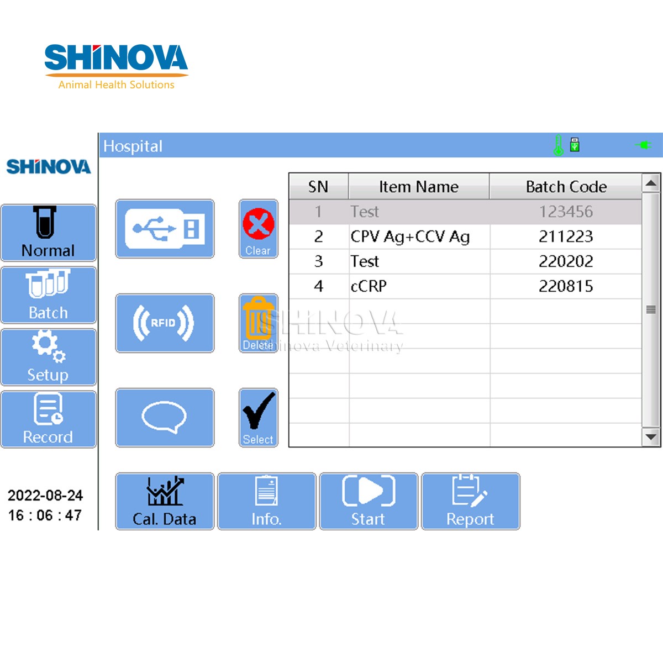663x663 pixels.
Task: Click the USB drive import icon
Action: [165, 229]
